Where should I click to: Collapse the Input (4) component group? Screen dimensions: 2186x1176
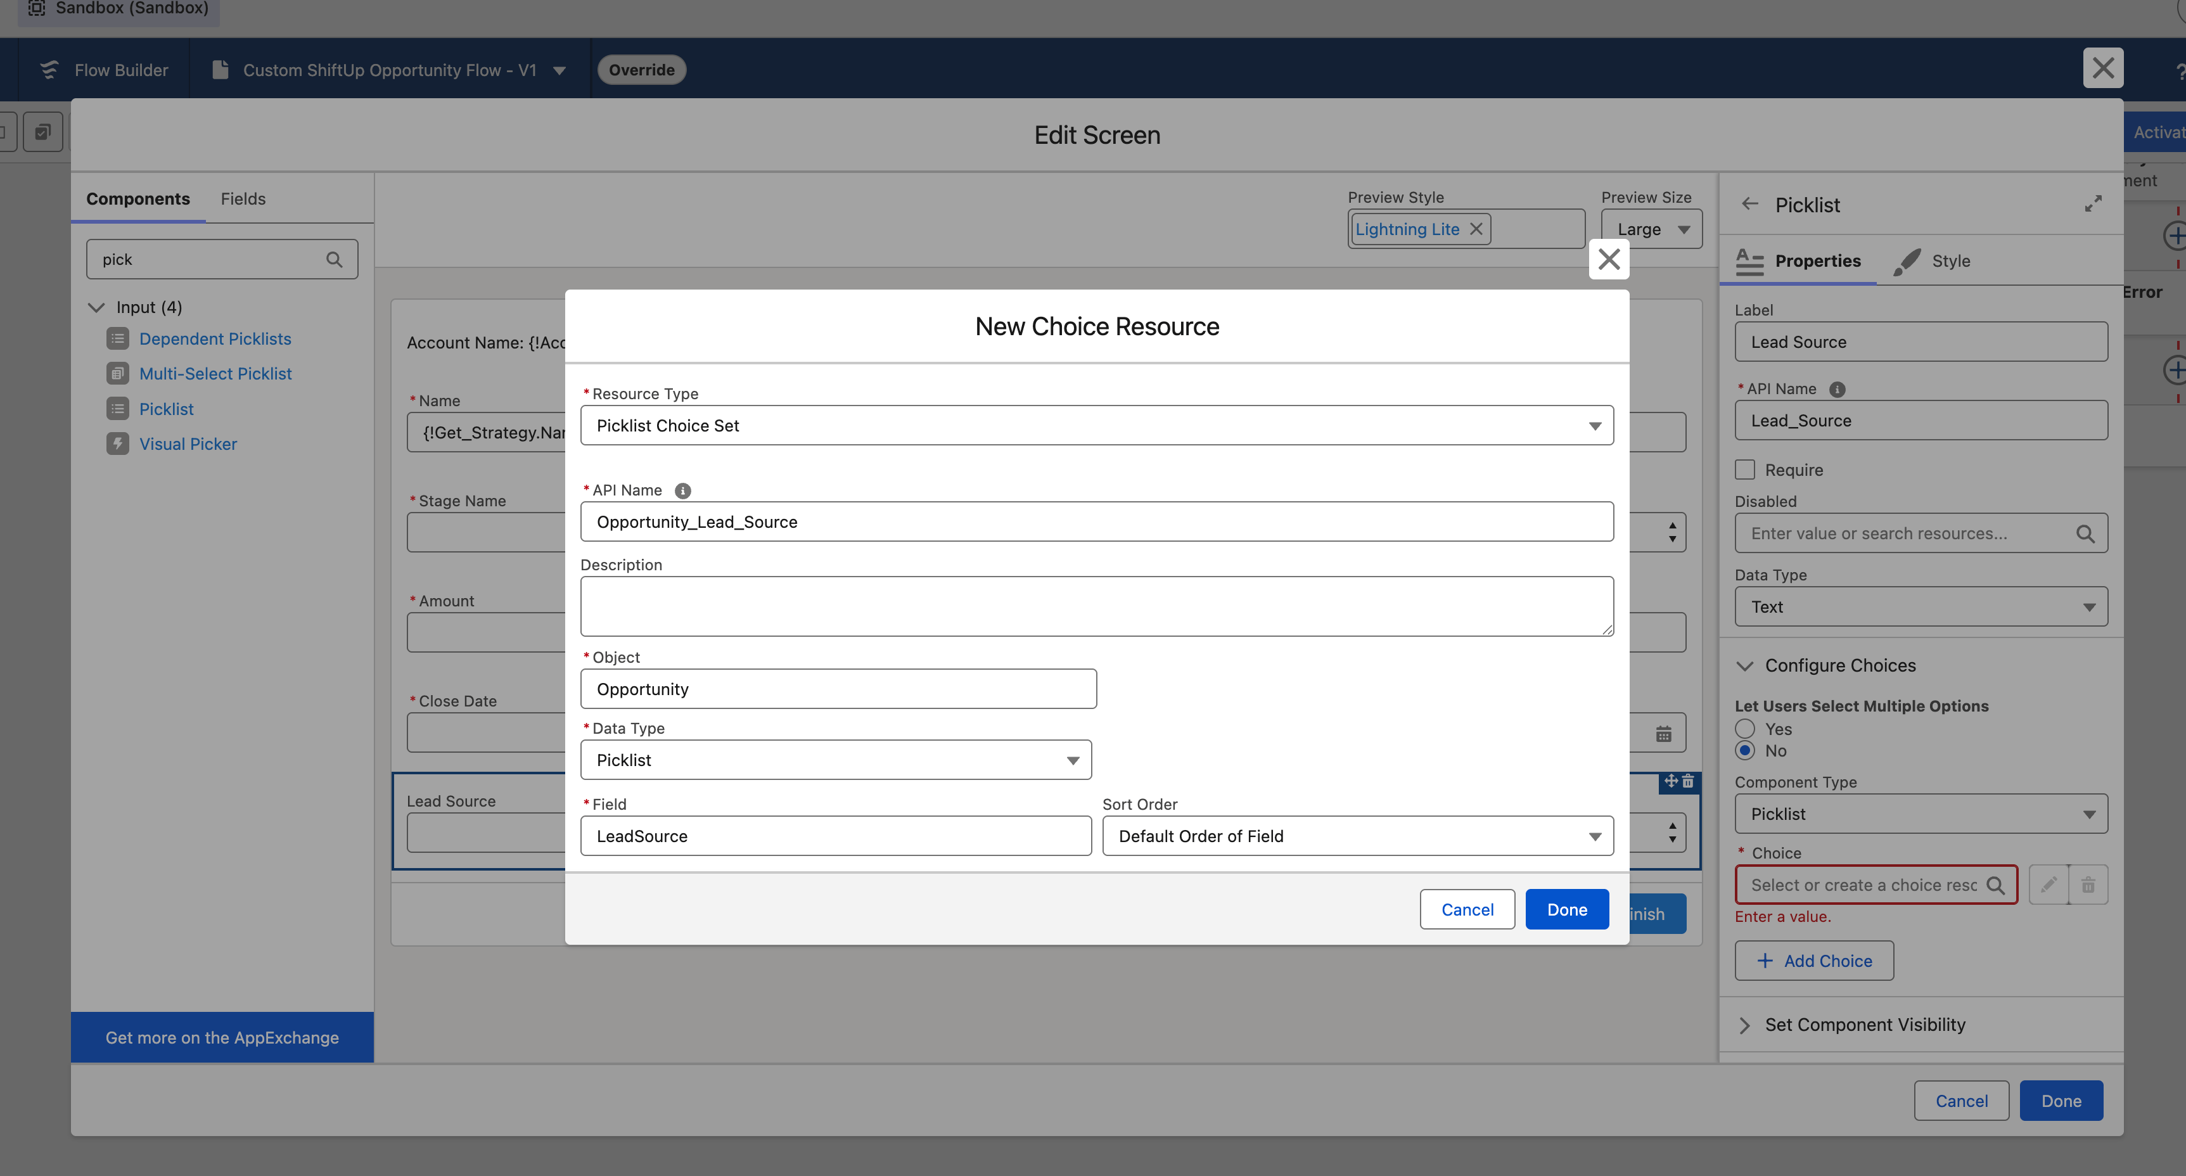point(97,307)
